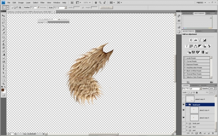The height and width of the screenshot is (136, 218).
Task: Collapse the hand part group
Action: [x=187, y=105]
